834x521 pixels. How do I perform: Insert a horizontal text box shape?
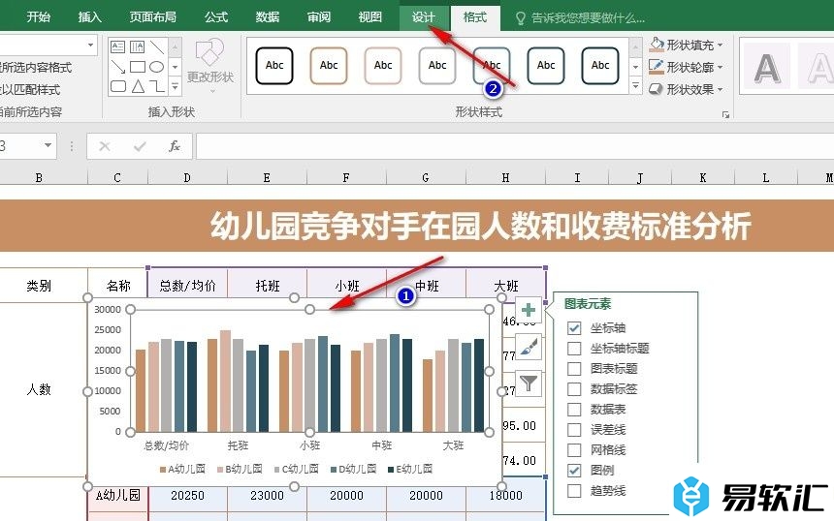(117, 46)
